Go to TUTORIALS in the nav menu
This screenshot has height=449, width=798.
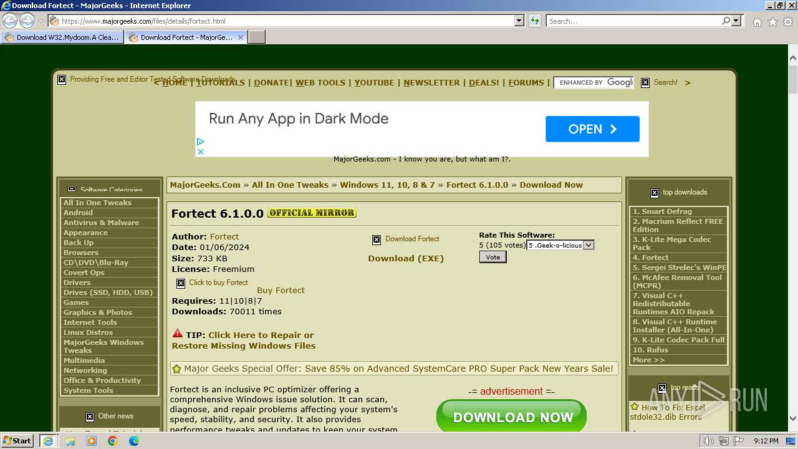pos(221,82)
